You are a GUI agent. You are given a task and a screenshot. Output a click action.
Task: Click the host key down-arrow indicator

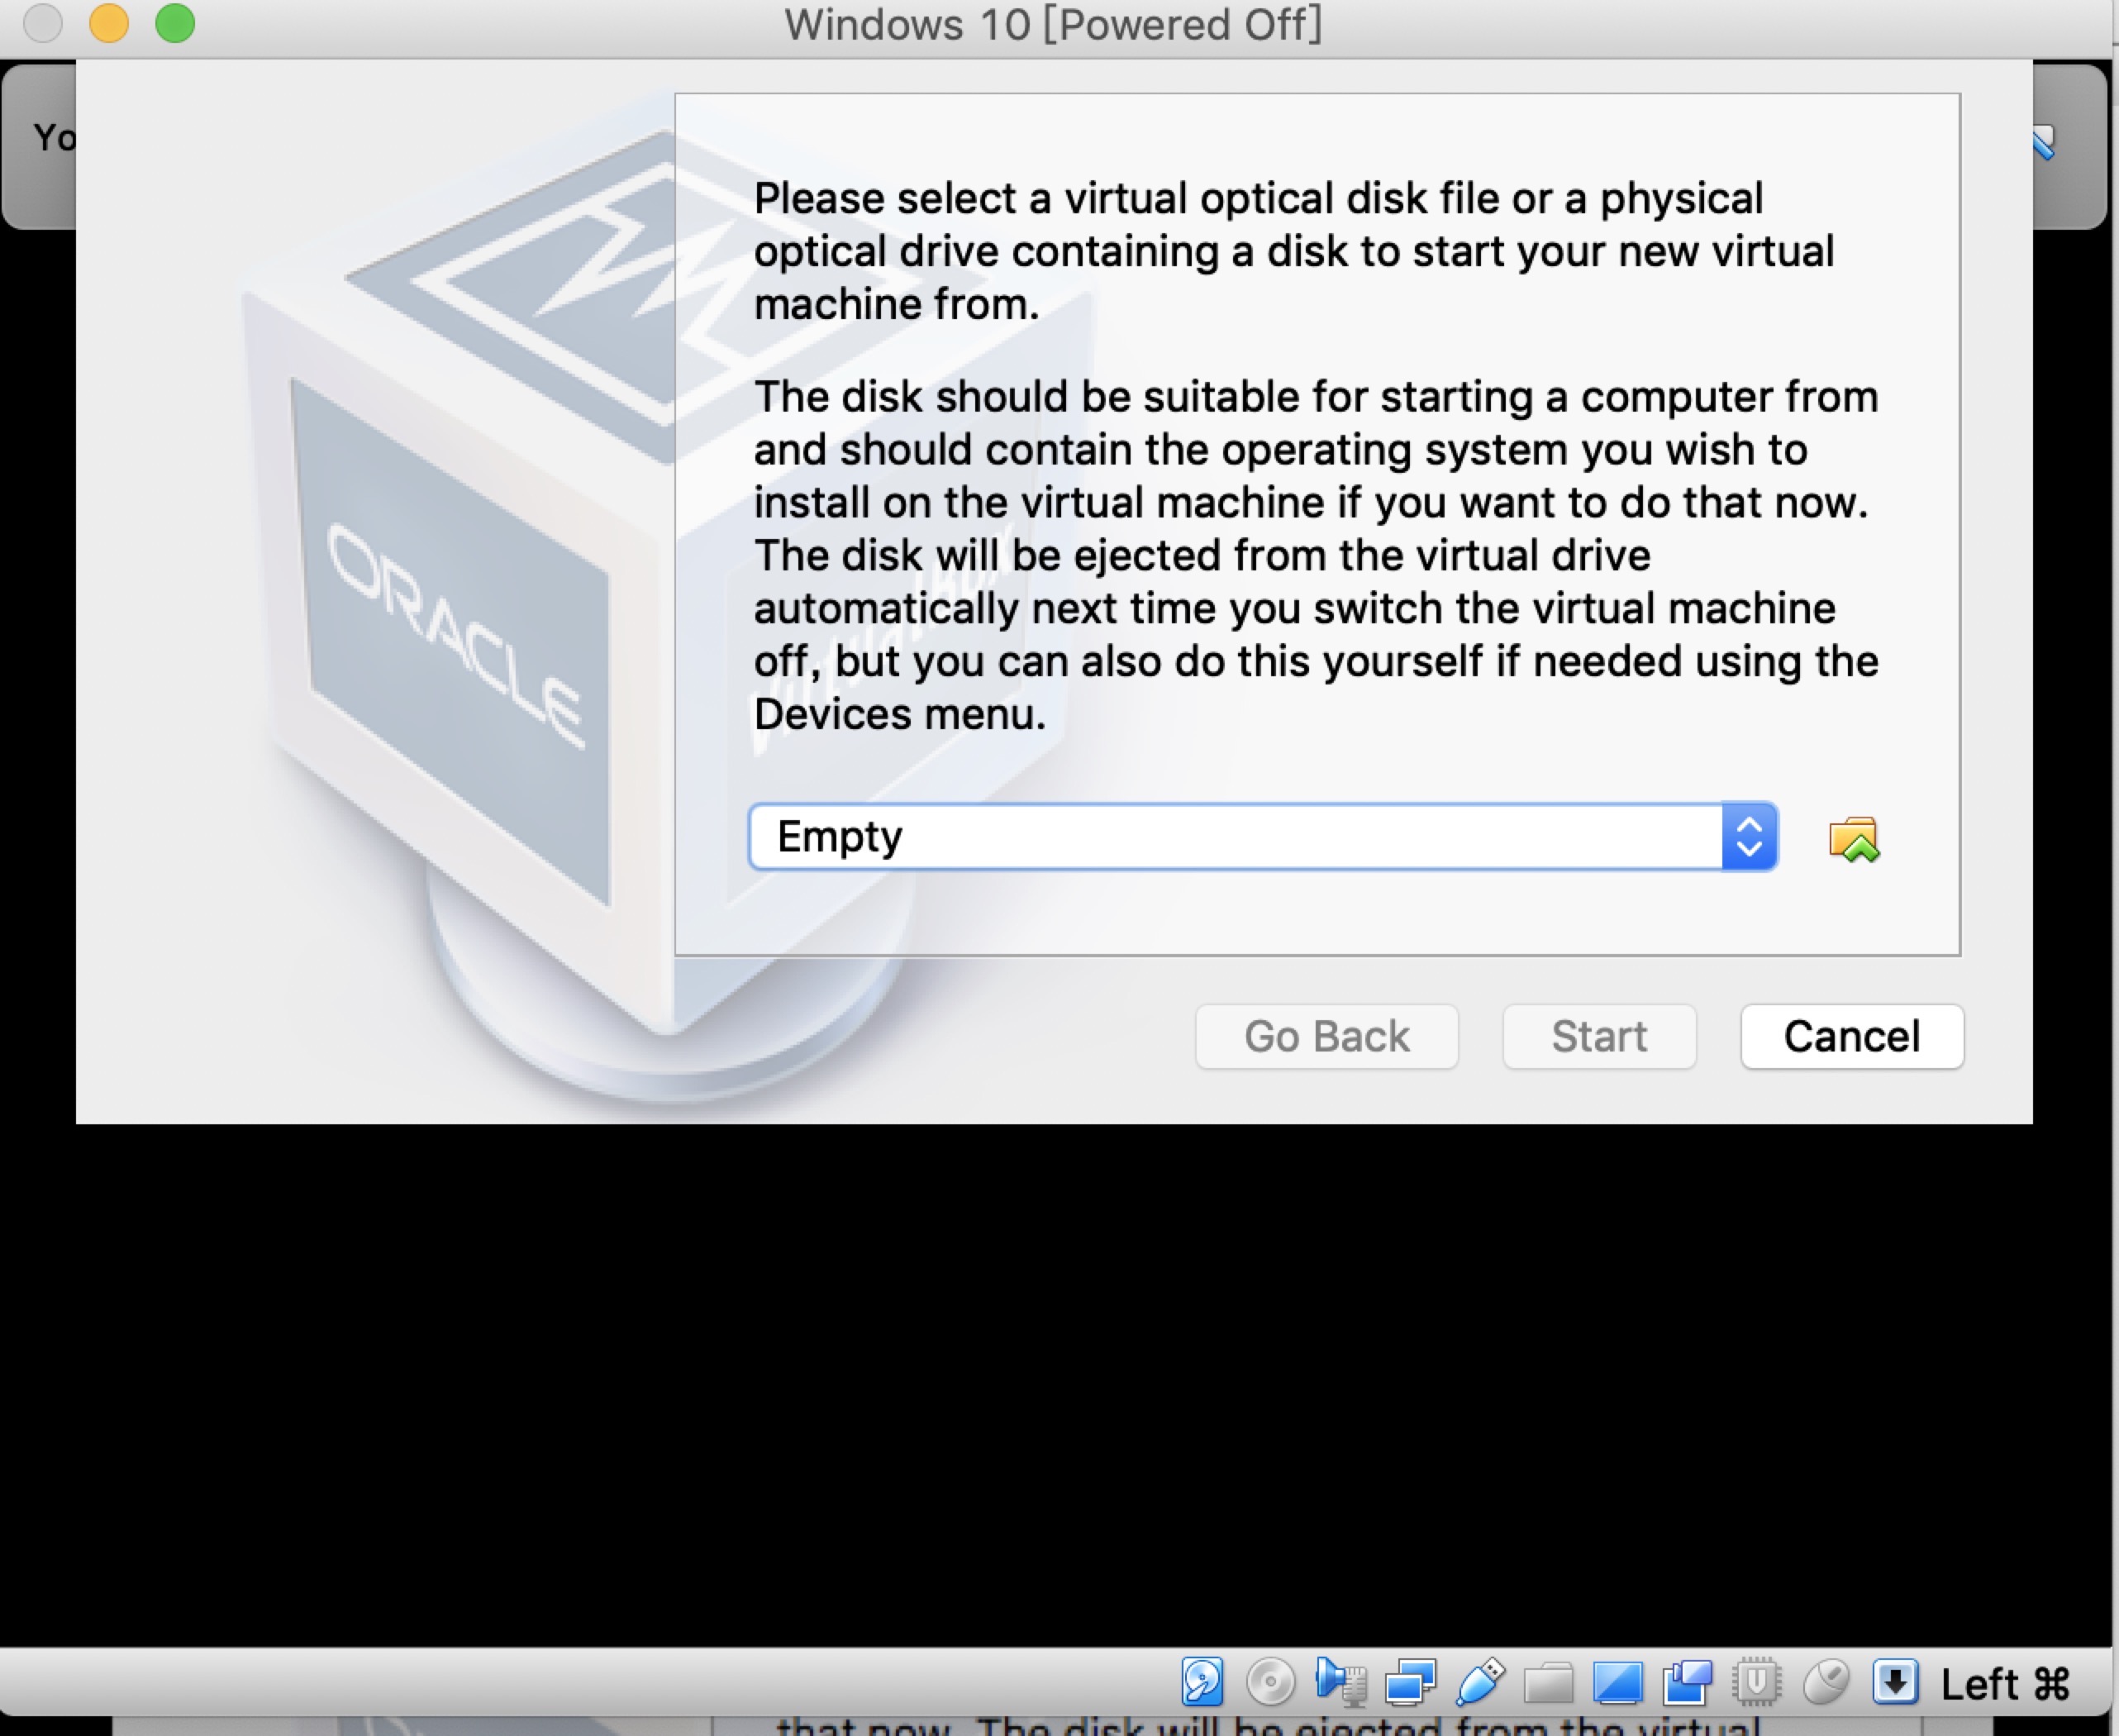(1895, 1682)
